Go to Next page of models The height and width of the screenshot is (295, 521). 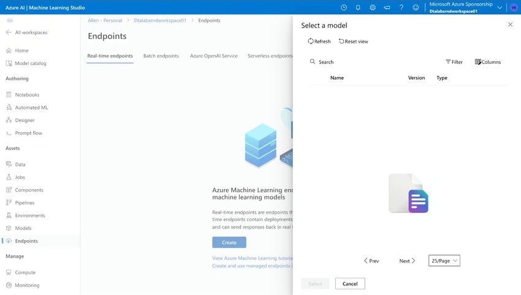pos(407,261)
